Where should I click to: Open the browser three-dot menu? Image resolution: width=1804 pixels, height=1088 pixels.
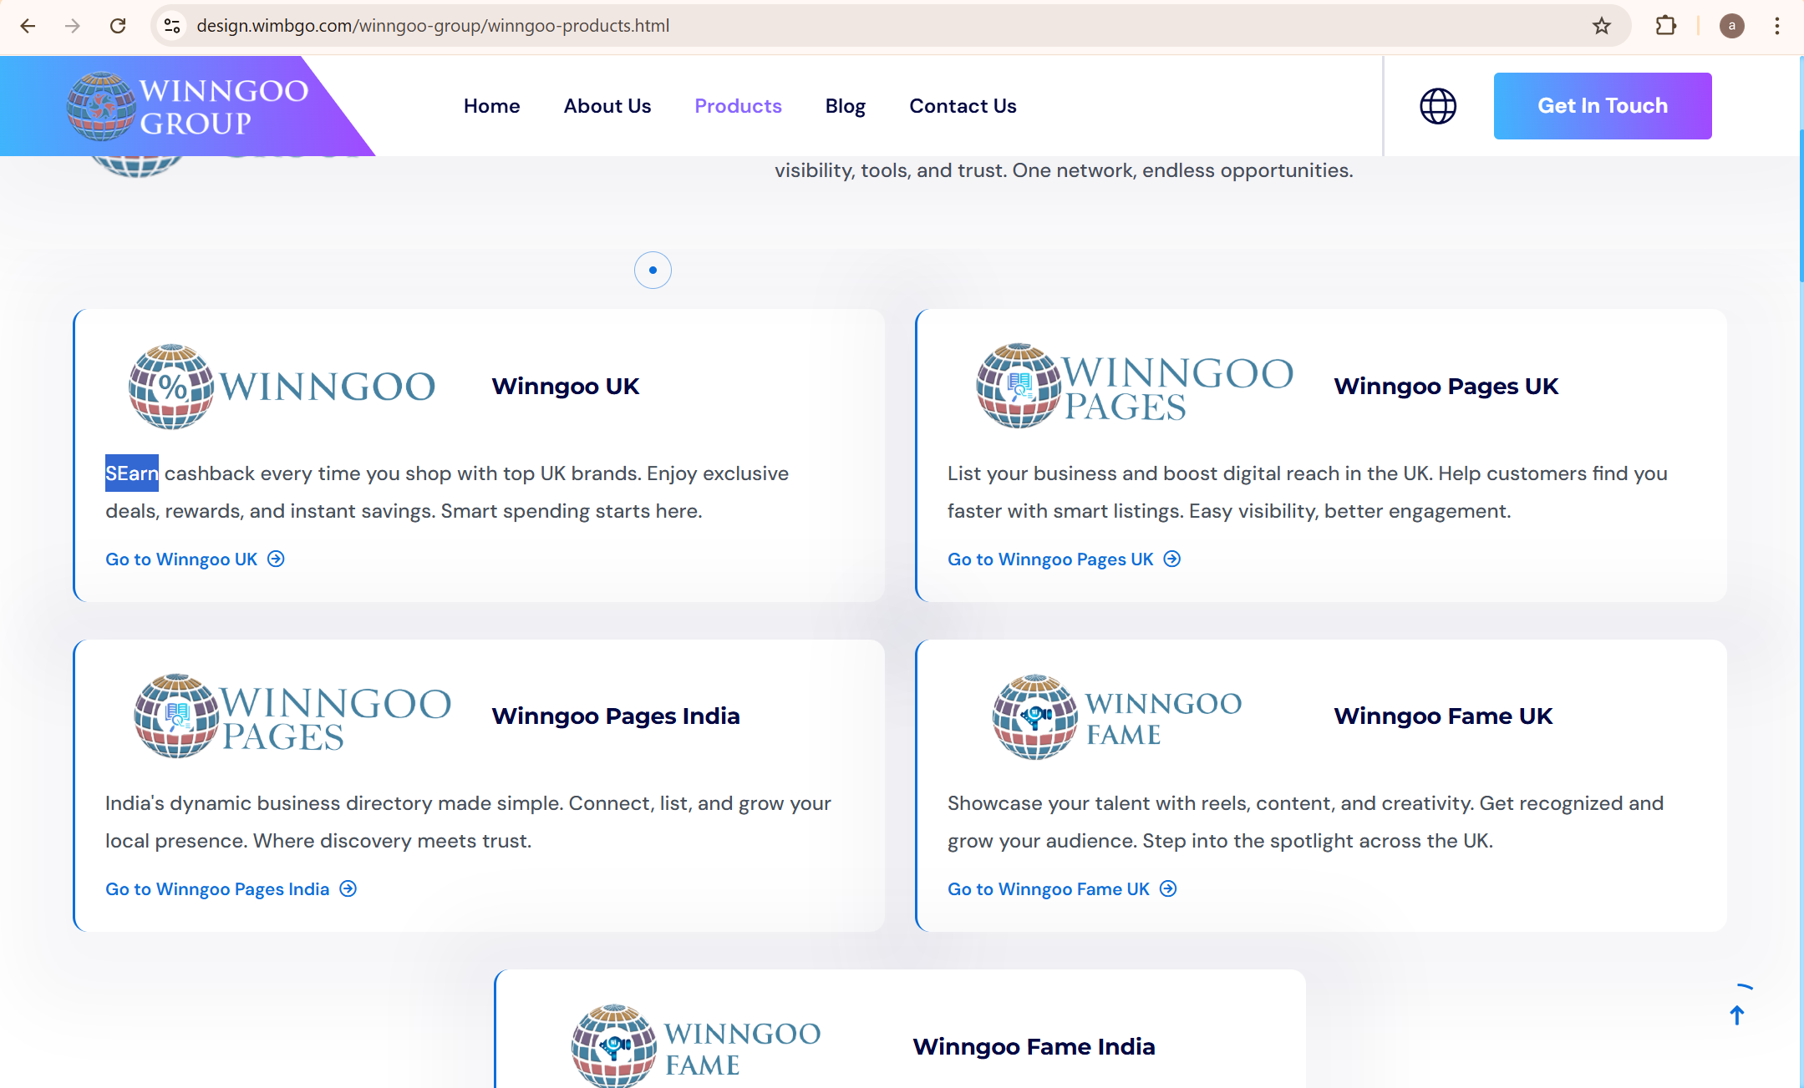click(x=1777, y=26)
